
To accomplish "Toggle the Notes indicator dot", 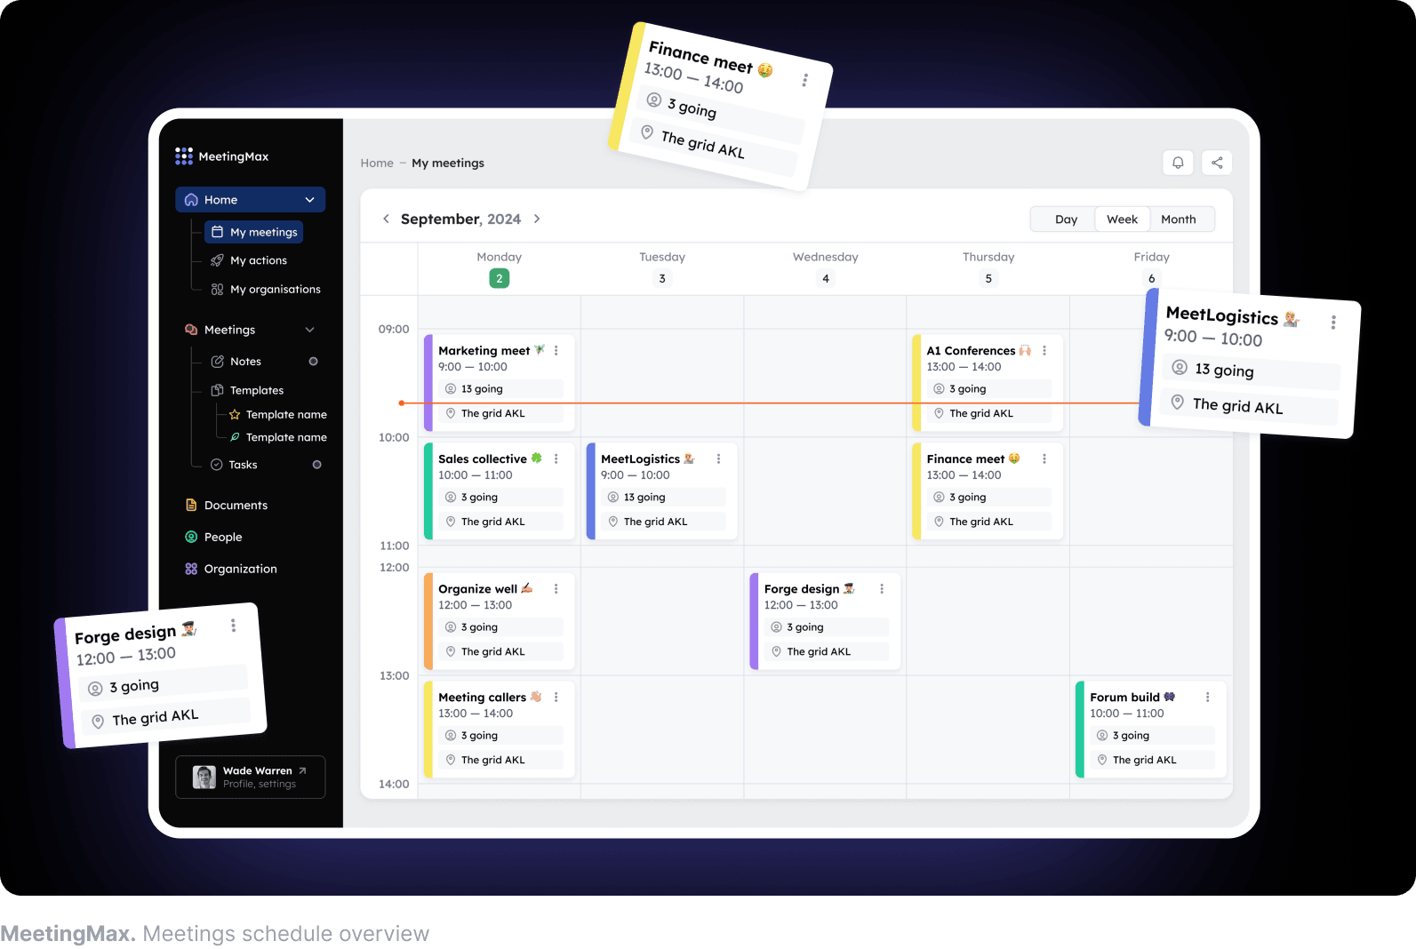I will [313, 362].
